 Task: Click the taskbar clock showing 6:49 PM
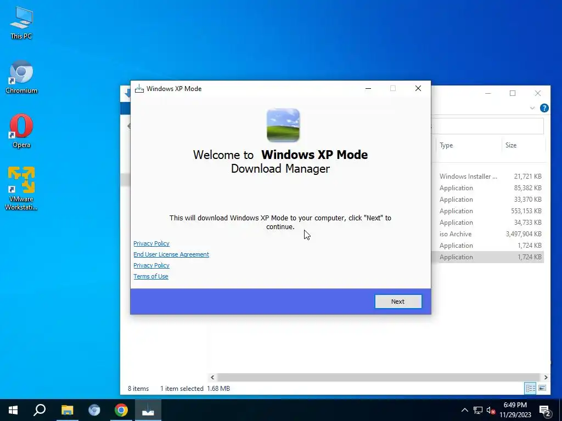pyautogui.click(x=515, y=410)
